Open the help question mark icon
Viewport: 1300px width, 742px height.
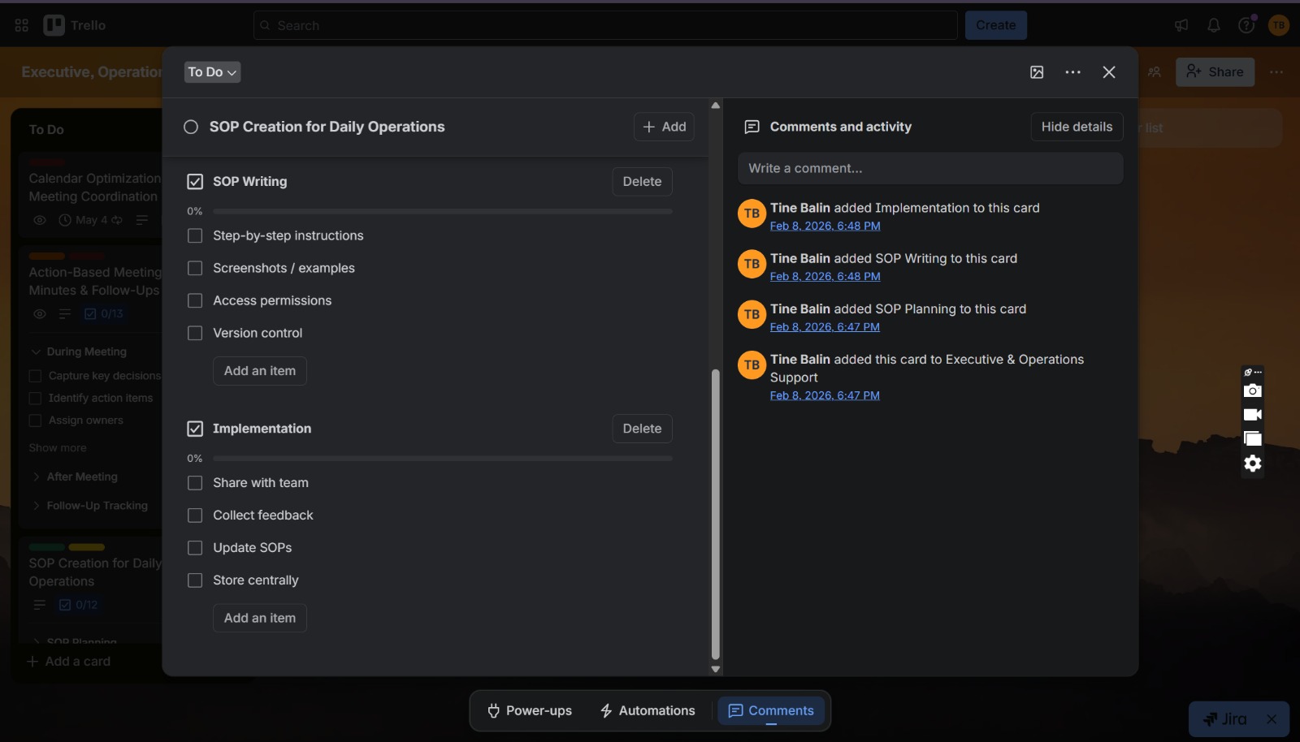(x=1246, y=25)
